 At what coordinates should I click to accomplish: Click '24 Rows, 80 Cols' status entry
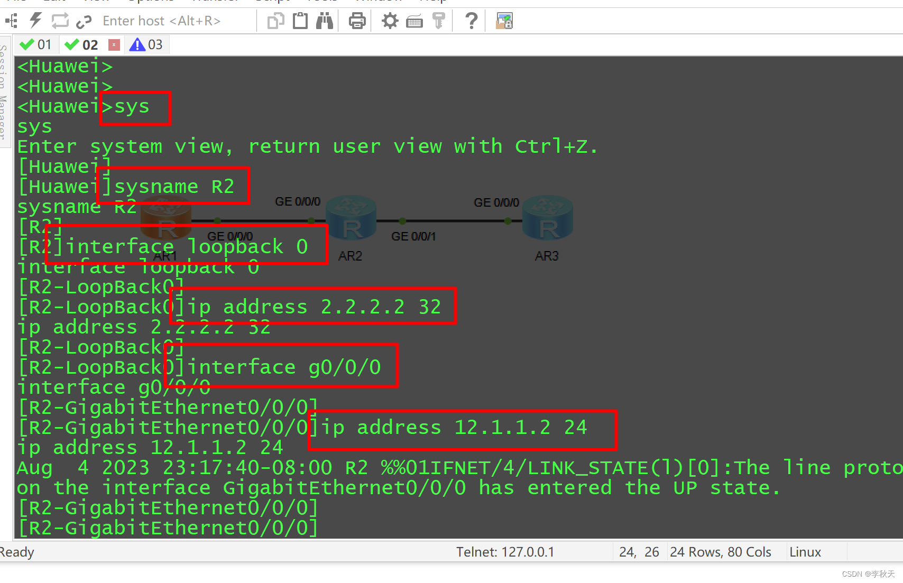click(721, 552)
